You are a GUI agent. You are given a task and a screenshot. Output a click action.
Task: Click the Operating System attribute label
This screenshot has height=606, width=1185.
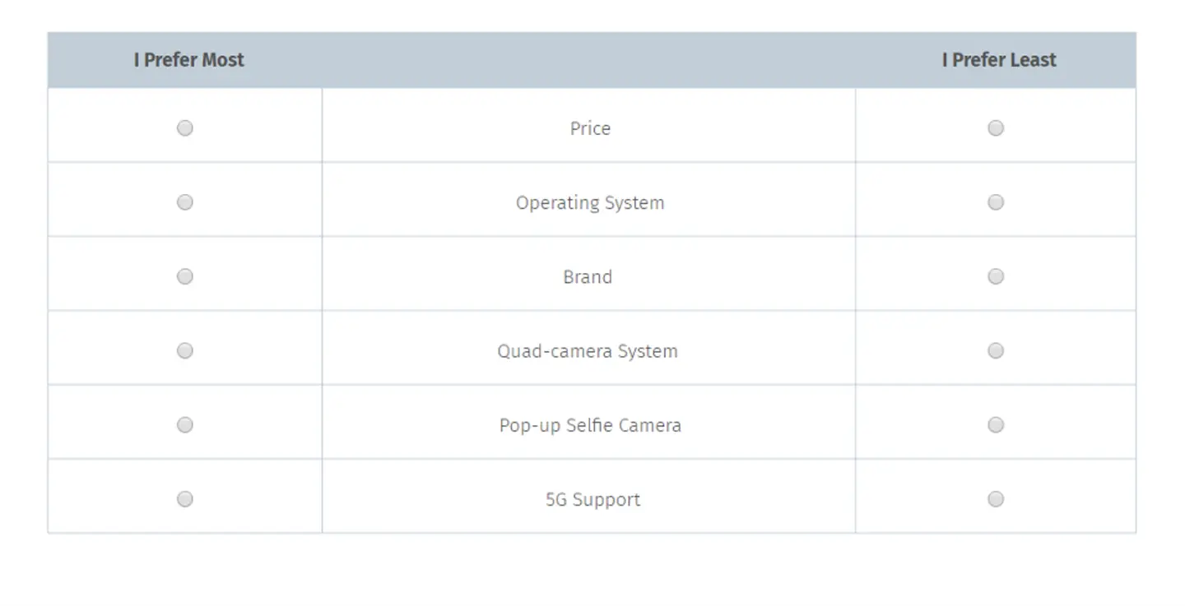[x=590, y=203]
